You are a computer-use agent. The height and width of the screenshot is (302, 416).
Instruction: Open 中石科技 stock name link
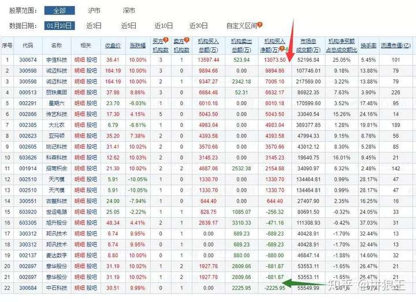57,288
